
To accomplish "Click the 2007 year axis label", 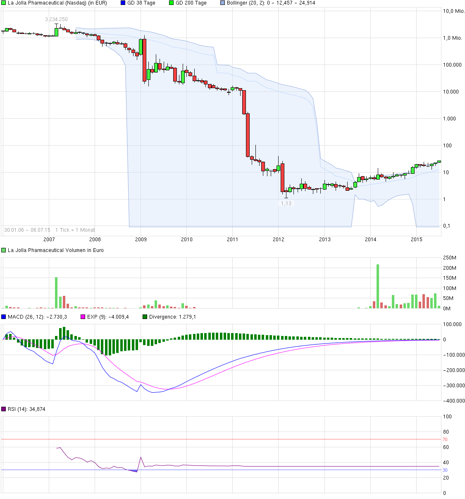I will [x=49, y=240].
